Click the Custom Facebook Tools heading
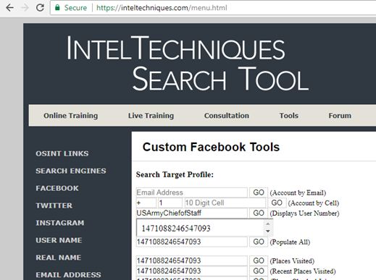The height and width of the screenshot is (280, 376). pos(211,147)
